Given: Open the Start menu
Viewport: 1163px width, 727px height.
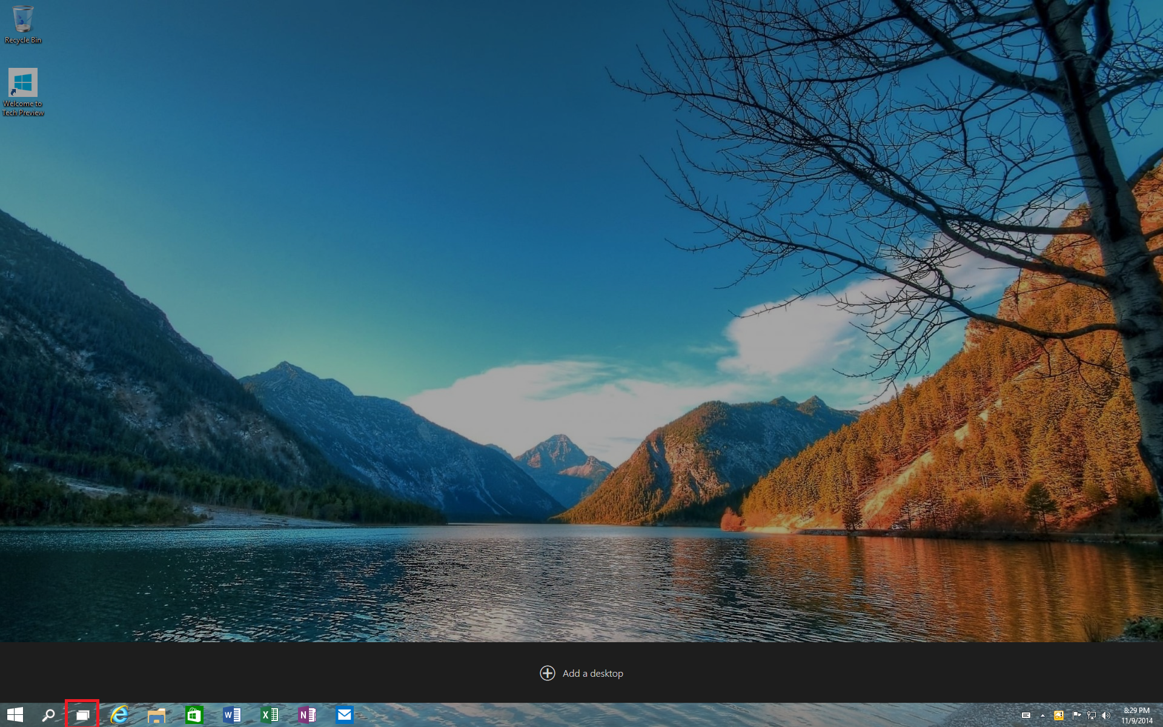Looking at the screenshot, I should point(15,715).
